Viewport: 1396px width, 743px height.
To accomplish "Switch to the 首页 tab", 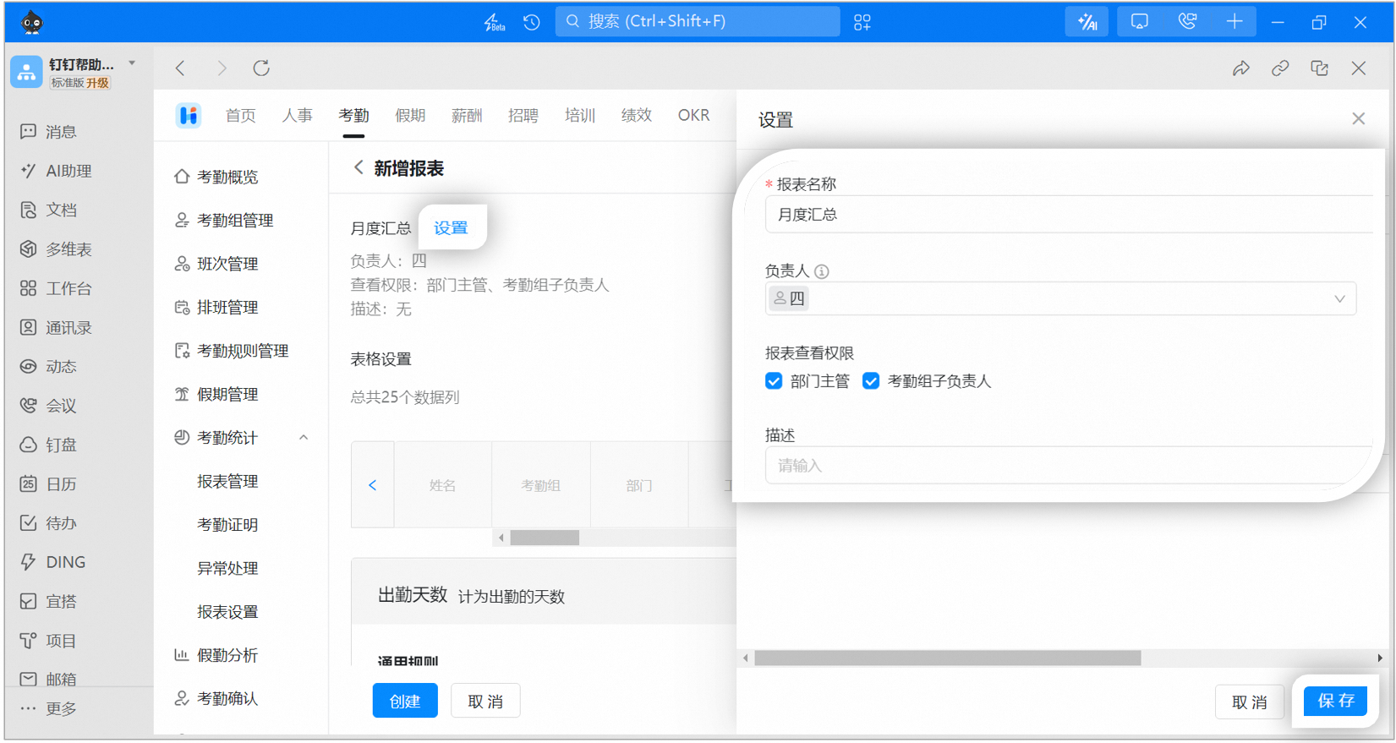I will [240, 116].
